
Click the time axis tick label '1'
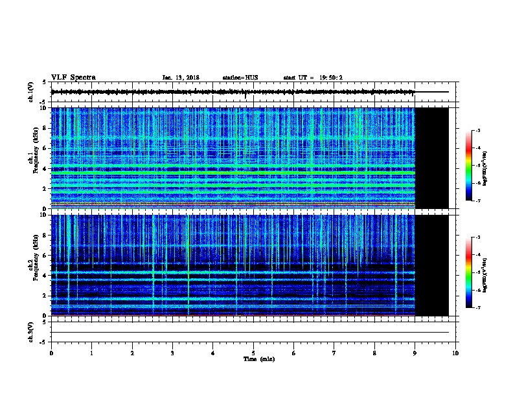(91, 353)
